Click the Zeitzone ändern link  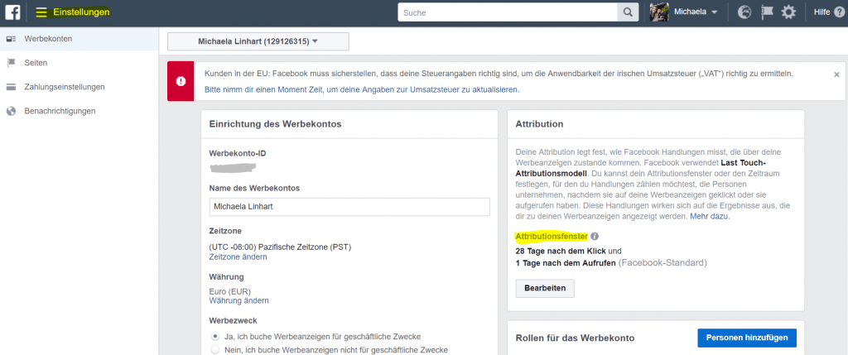coord(238,257)
